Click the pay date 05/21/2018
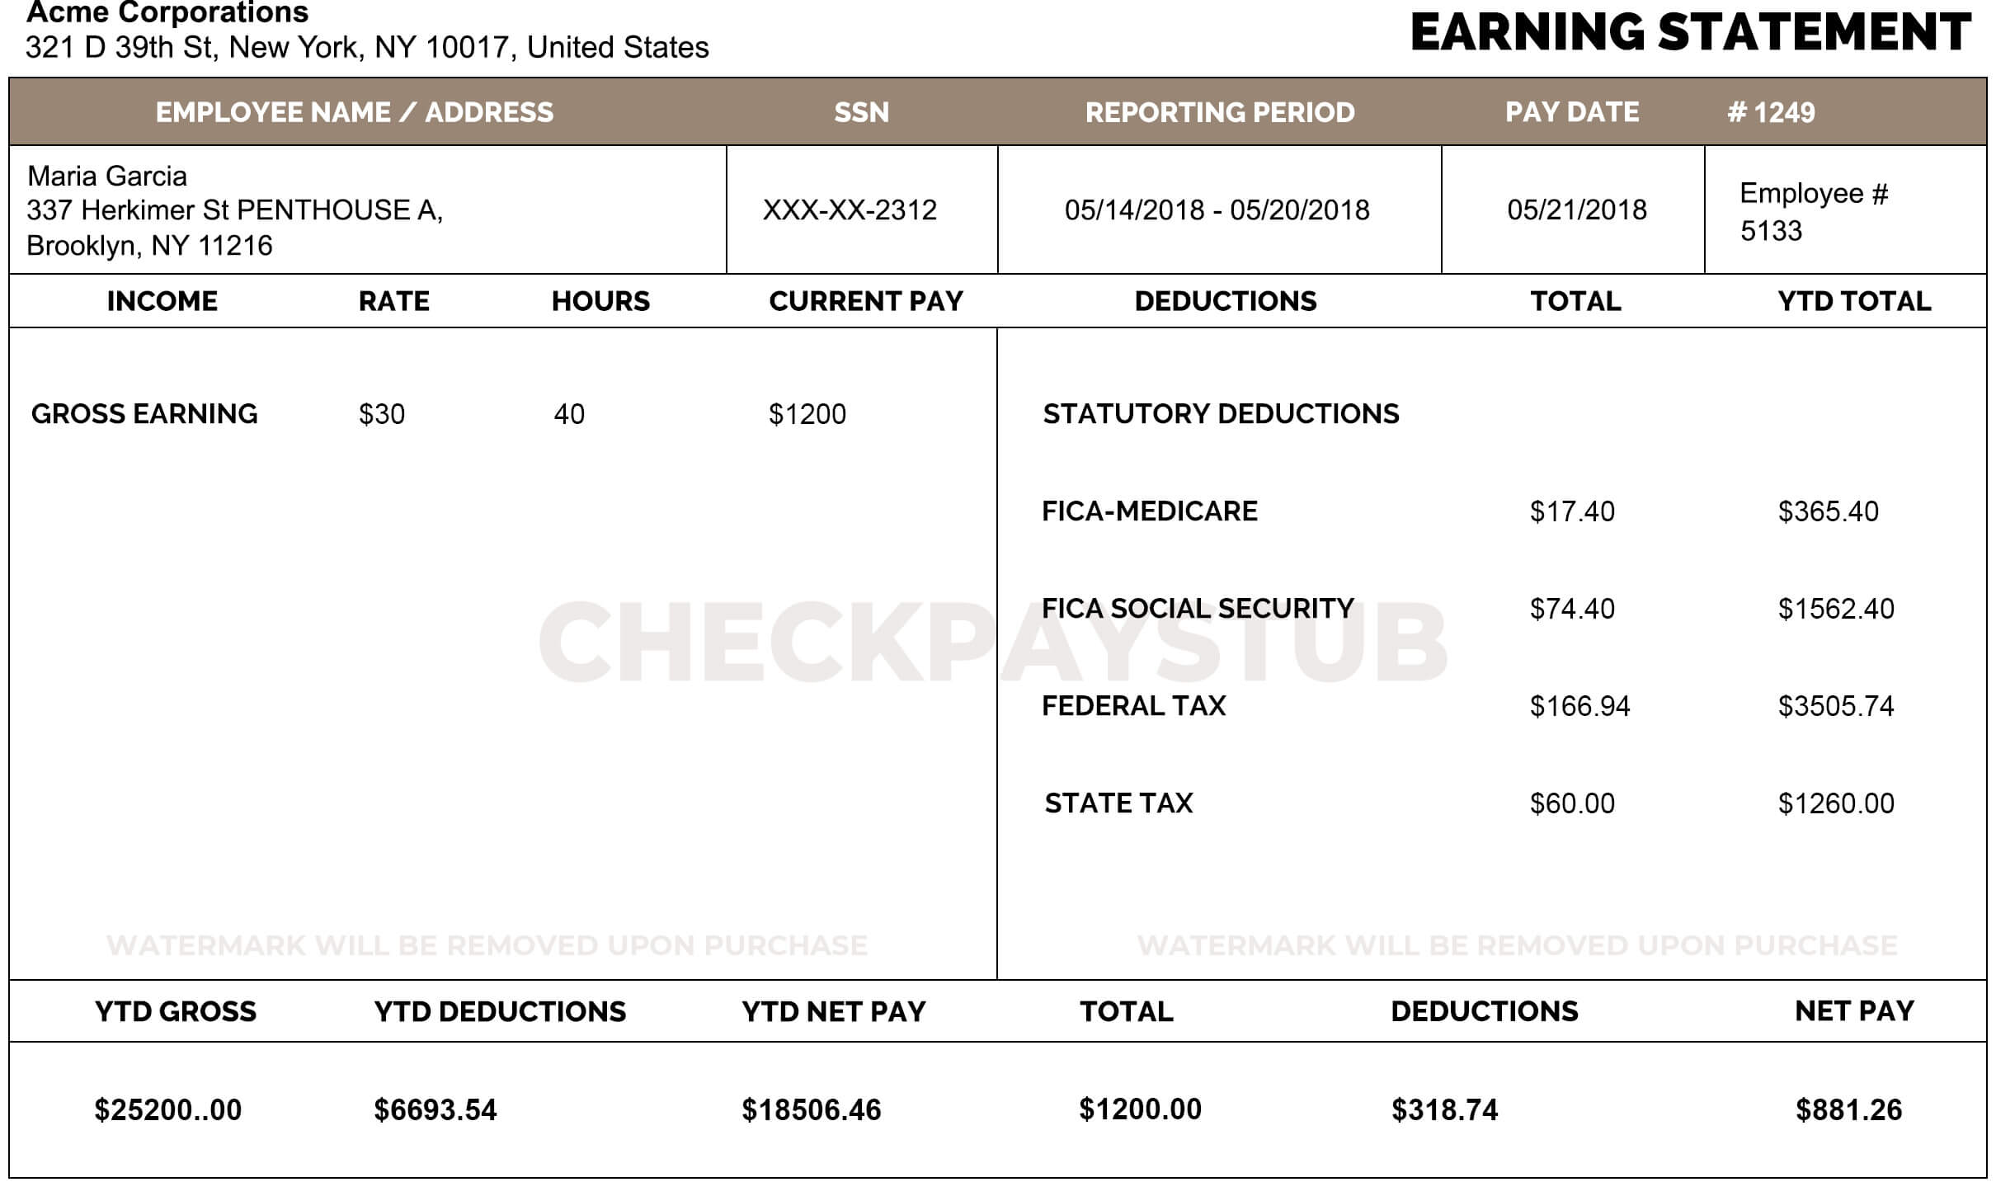1996x1182 pixels. pyautogui.click(x=1576, y=210)
